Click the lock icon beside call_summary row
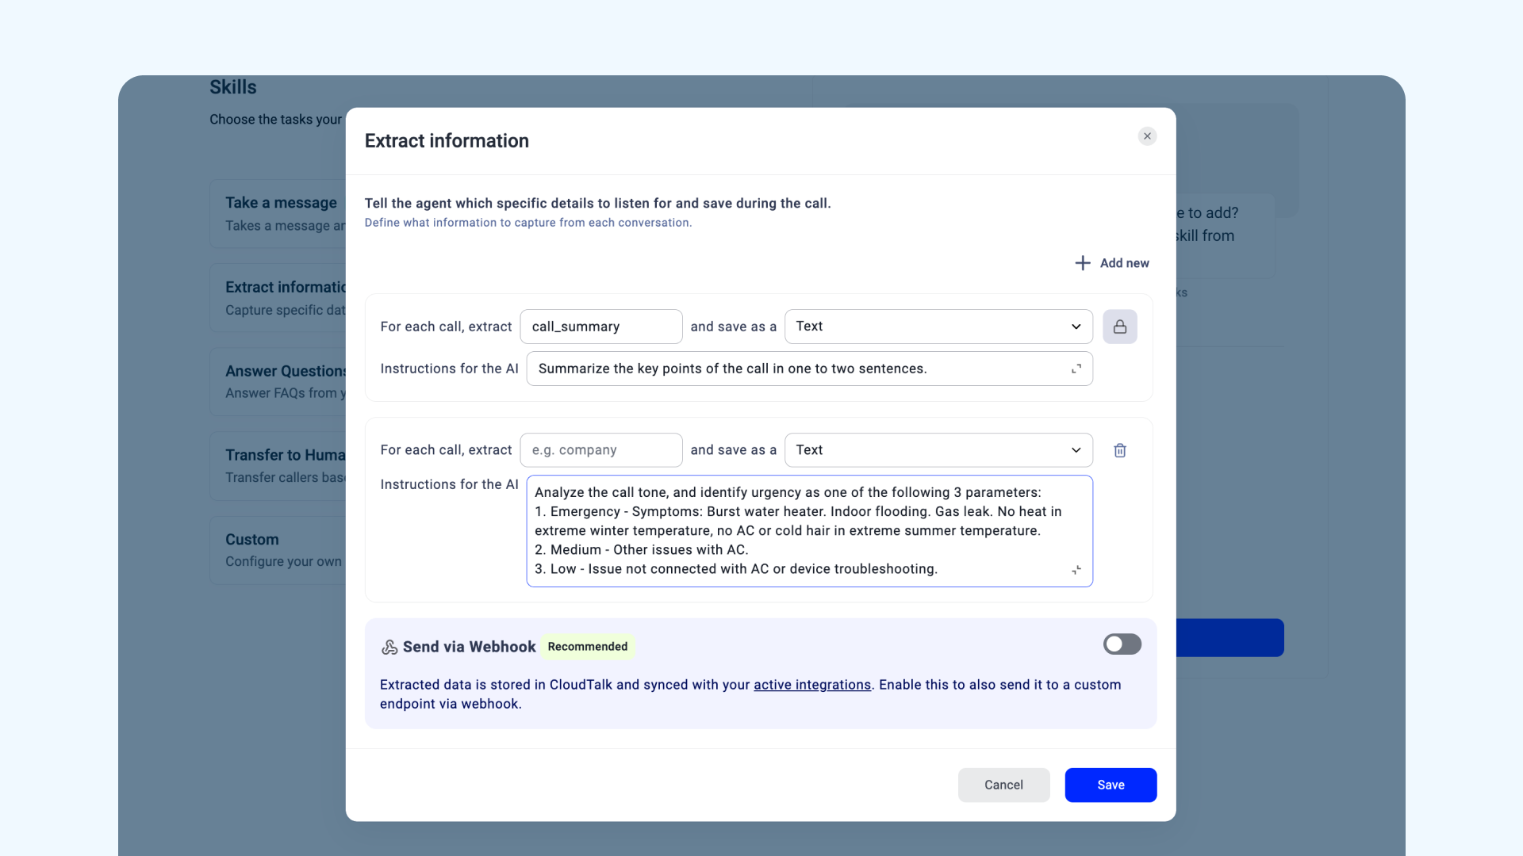 click(1119, 327)
